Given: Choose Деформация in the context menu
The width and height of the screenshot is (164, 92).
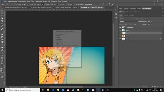Looking at the screenshot, I should point(59,44).
